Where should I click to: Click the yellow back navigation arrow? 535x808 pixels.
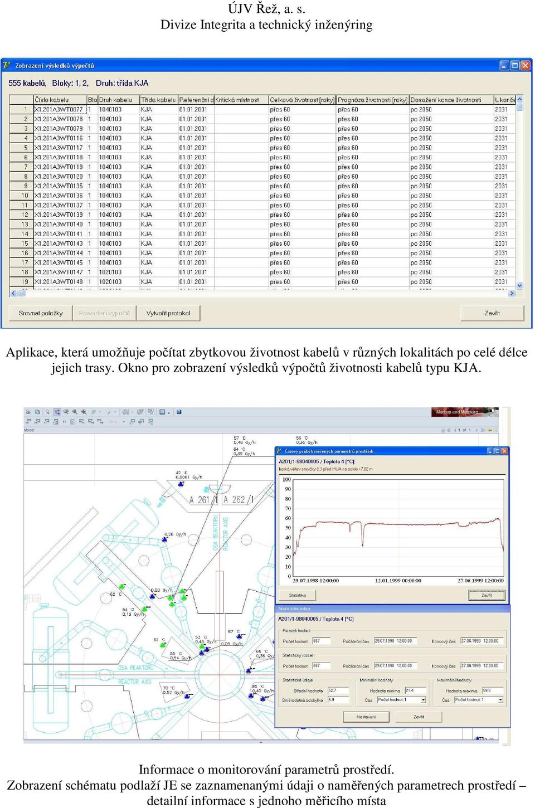tap(489, 430)
